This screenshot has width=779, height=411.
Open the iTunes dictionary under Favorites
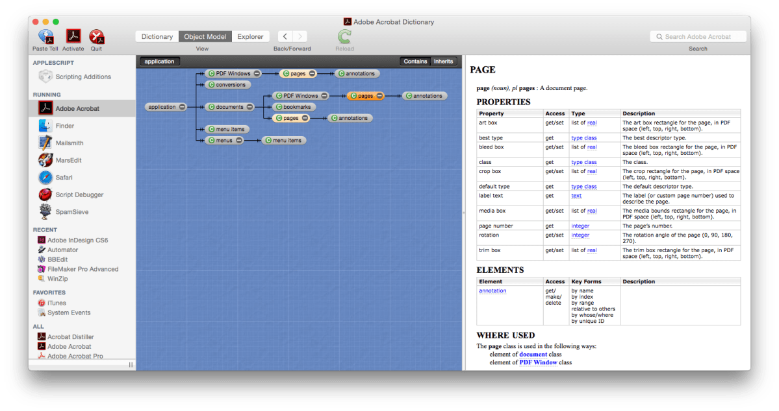57,303
